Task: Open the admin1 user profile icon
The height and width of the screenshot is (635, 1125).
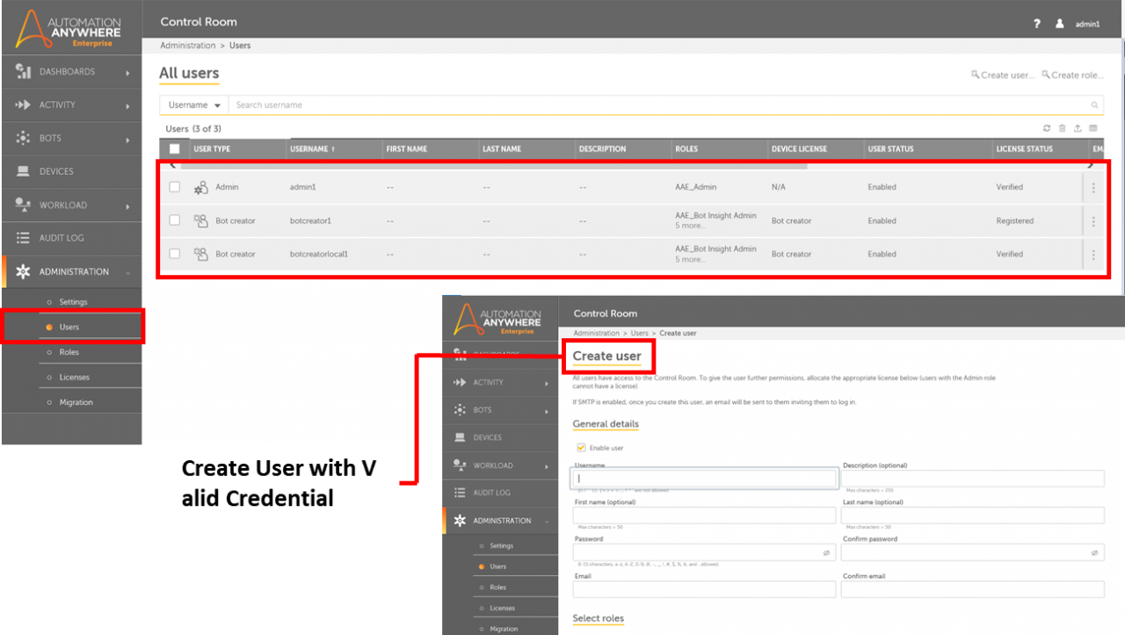Action: pyautogui.click(x=1060, y=24)
